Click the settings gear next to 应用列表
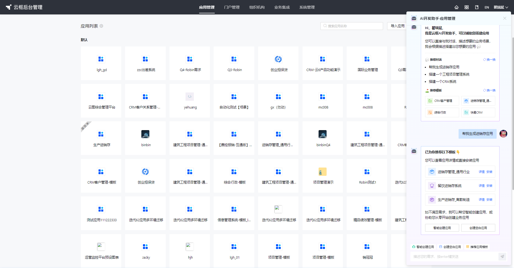Viewport: 514px width, 268px height. click(101, 26)
